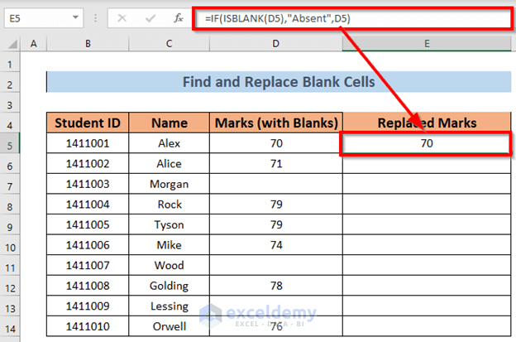The height and width of the screenshot is (342, 516).
Task: Expand the Name Box dropdown arrow
Action: (x=75, y=17)
